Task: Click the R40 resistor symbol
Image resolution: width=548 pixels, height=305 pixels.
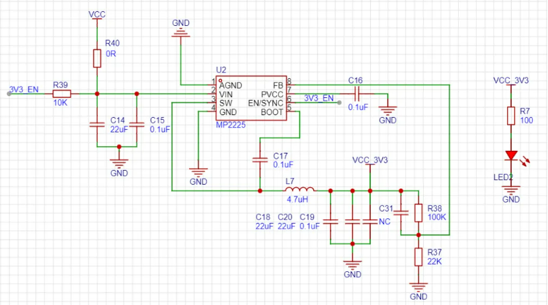Action: [97, 58]
